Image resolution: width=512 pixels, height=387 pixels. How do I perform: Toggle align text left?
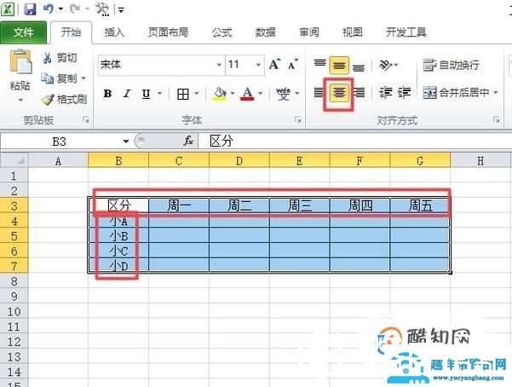(319, 93)
